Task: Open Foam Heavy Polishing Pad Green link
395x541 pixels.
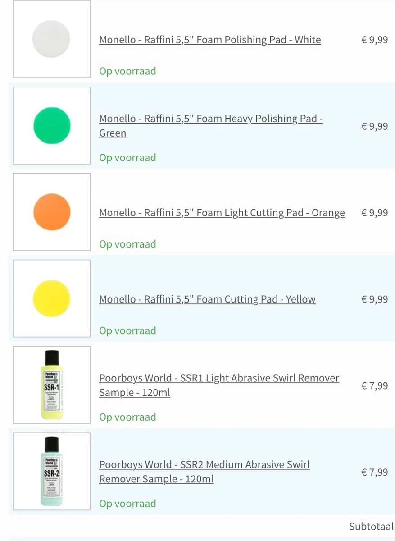Action: click(211, 126)
